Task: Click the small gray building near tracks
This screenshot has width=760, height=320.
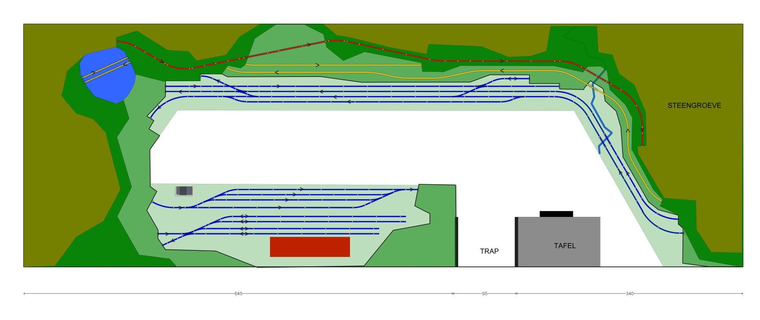Action: (184, 191)
